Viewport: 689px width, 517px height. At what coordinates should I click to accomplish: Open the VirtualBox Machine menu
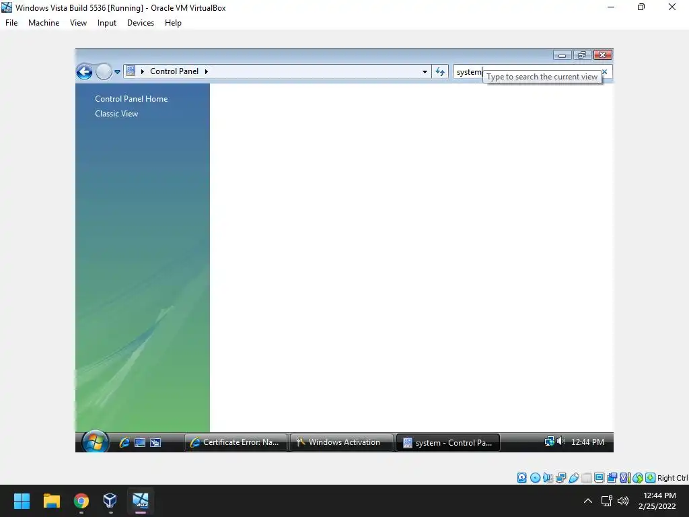coord(44,23)
